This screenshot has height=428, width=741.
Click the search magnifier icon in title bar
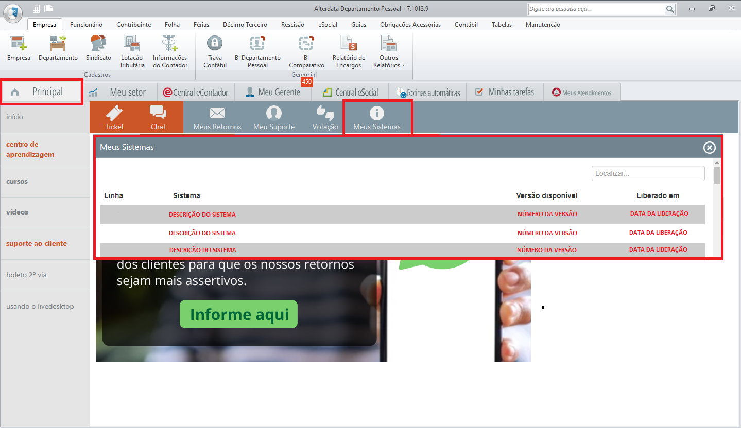670,9
